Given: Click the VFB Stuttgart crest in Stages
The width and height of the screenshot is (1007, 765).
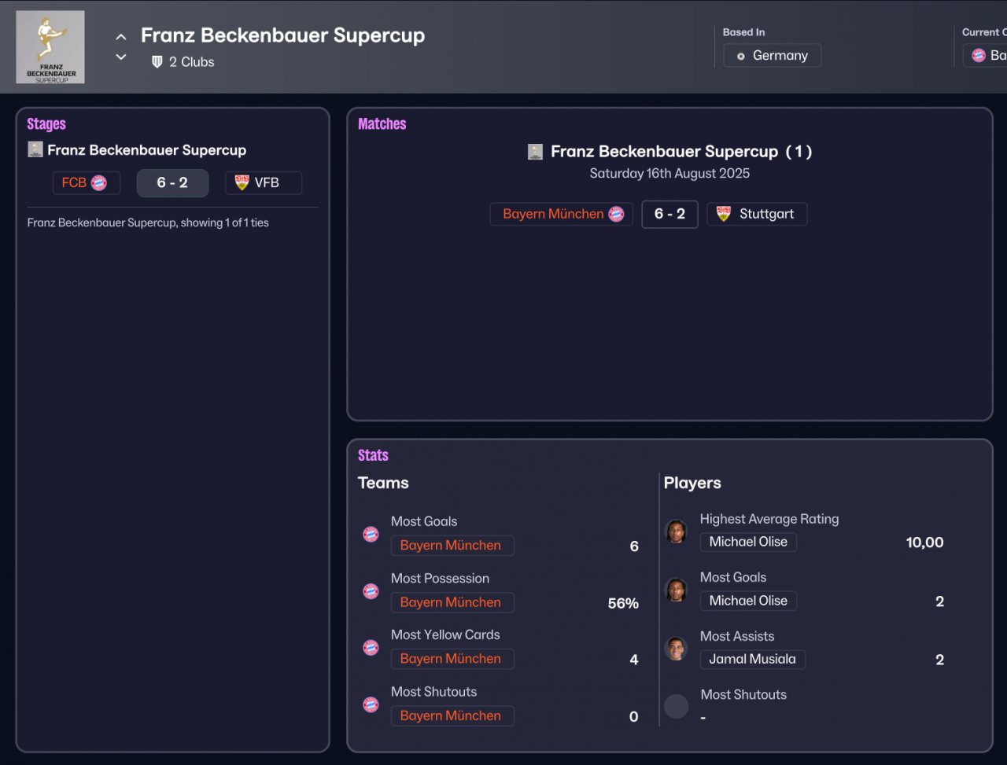Looking at the screenshot, I should click(242, 183).
